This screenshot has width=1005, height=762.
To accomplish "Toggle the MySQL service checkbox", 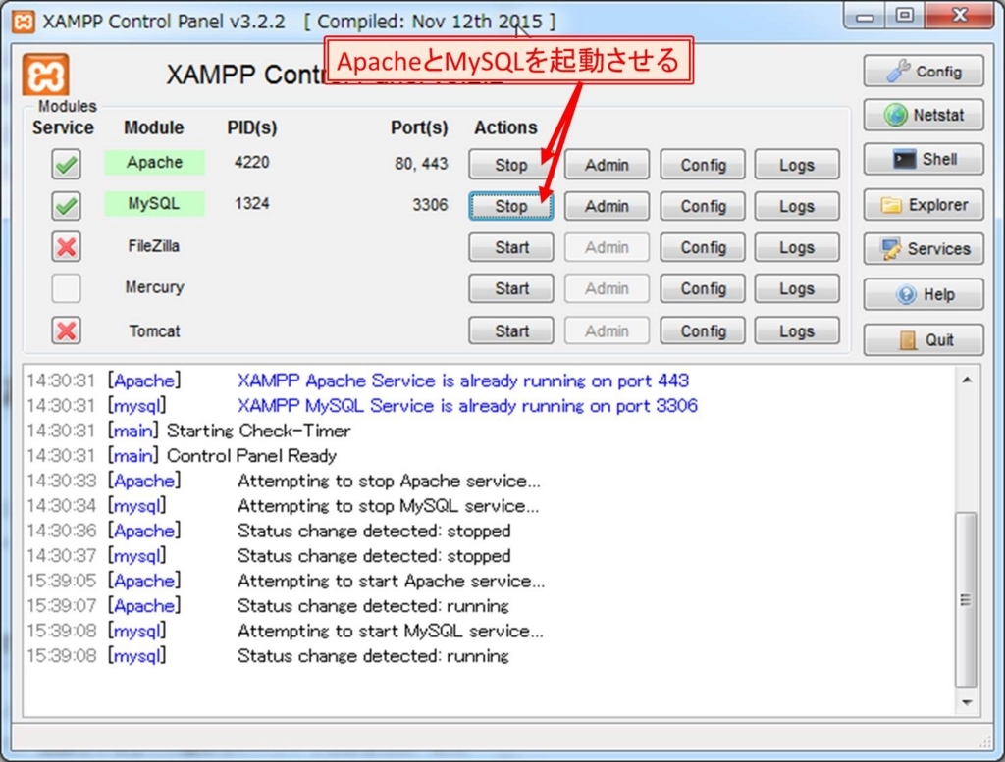I will 66,206.
